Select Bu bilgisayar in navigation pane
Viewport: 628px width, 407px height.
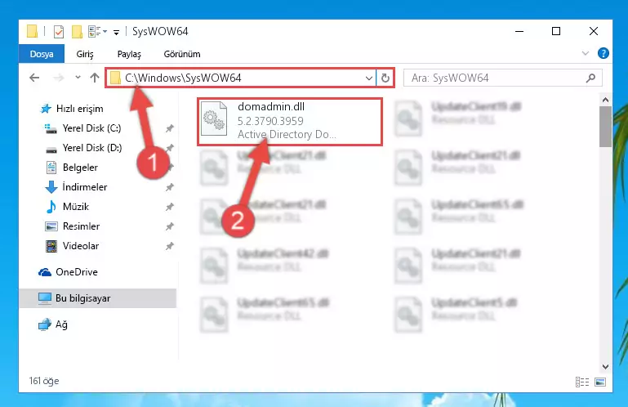point(98,298)
